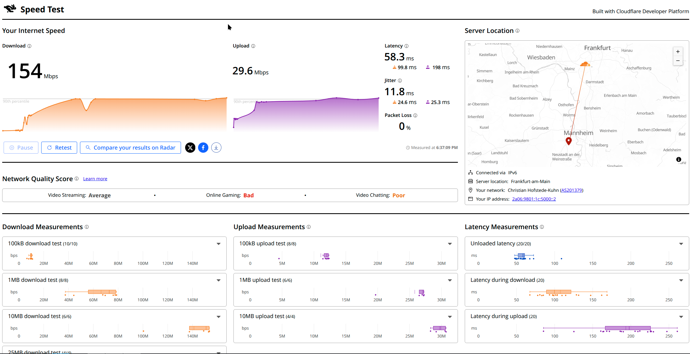Click the info icon beside Packet Loss
Viewport: 690px width, 354px height.
[415, 116]
